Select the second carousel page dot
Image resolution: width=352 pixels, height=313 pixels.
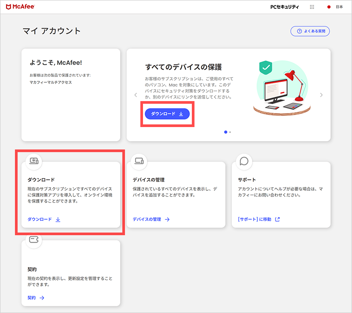(231, 132)
